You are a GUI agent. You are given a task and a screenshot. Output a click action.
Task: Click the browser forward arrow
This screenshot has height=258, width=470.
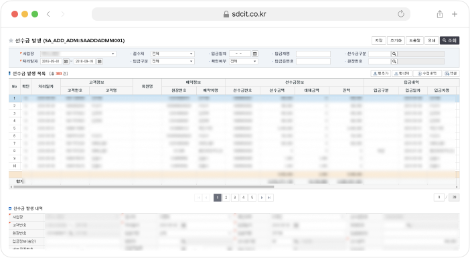pos(63,14)
